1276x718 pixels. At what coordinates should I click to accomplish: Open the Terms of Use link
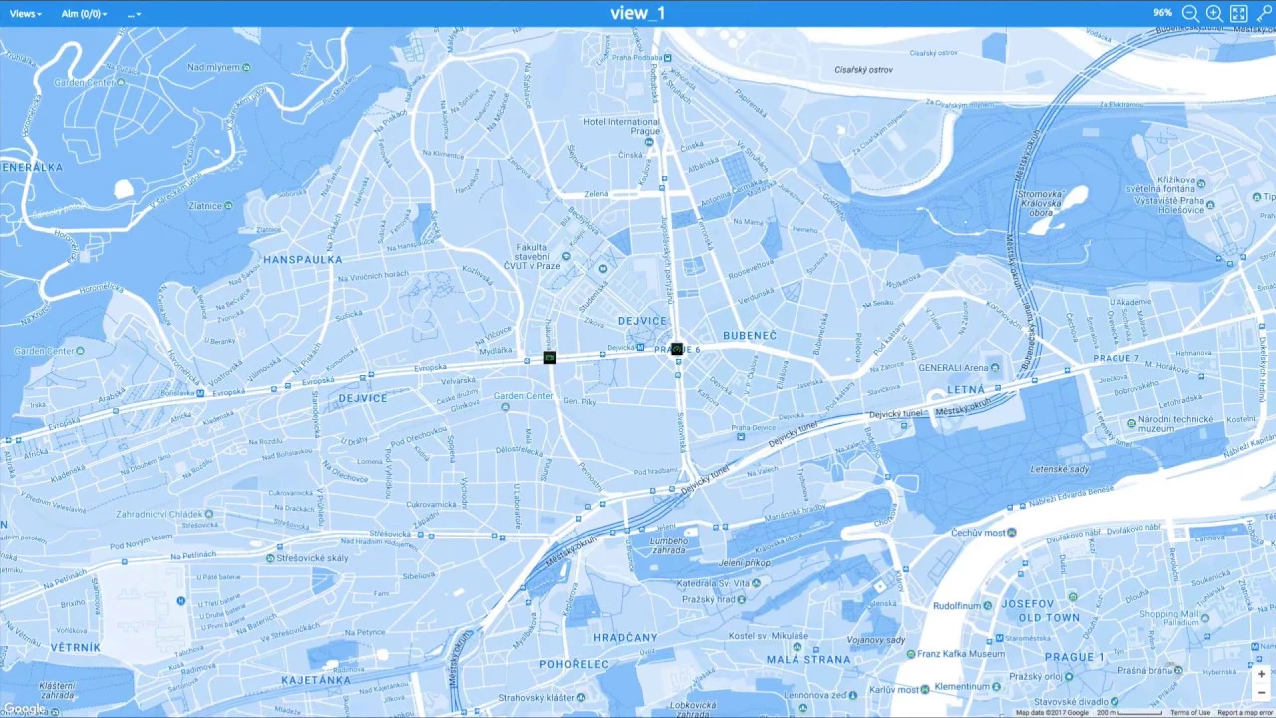point(1190,712)
